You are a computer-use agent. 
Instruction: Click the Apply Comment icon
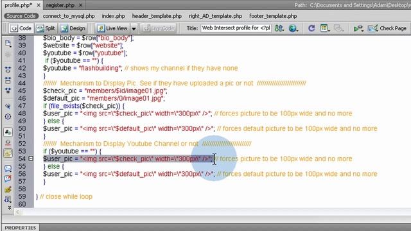(x=8, y=169)
